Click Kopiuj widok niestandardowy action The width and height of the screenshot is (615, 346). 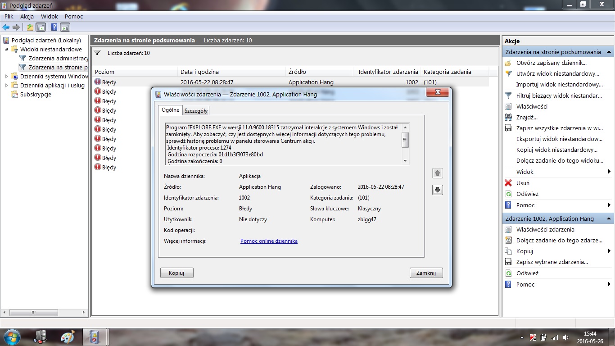pos(557,150)
